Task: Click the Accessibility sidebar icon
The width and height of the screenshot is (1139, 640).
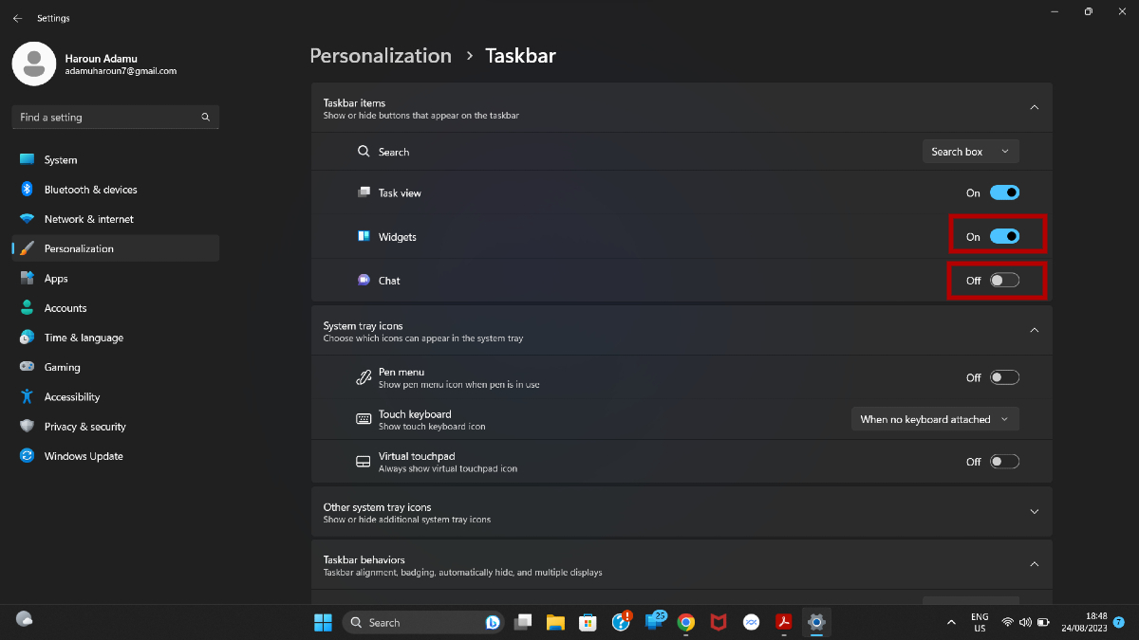Action: [27, 397]
